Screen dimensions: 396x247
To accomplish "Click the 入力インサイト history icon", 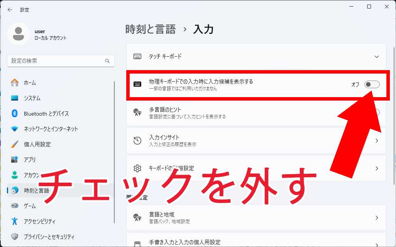I will (x=137, y=141).
